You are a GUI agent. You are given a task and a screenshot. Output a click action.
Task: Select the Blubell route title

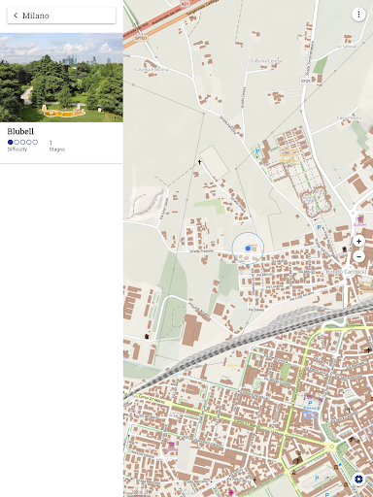click(20, 131)
